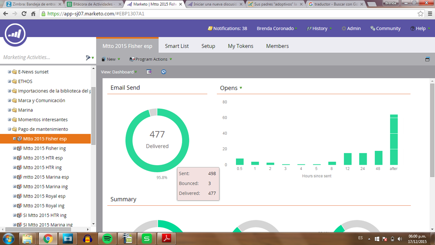Click the 48 hours bar in Opens chart
Viewport: 435px width, 245px height.
pyautogui.click(x=378, y=158)
